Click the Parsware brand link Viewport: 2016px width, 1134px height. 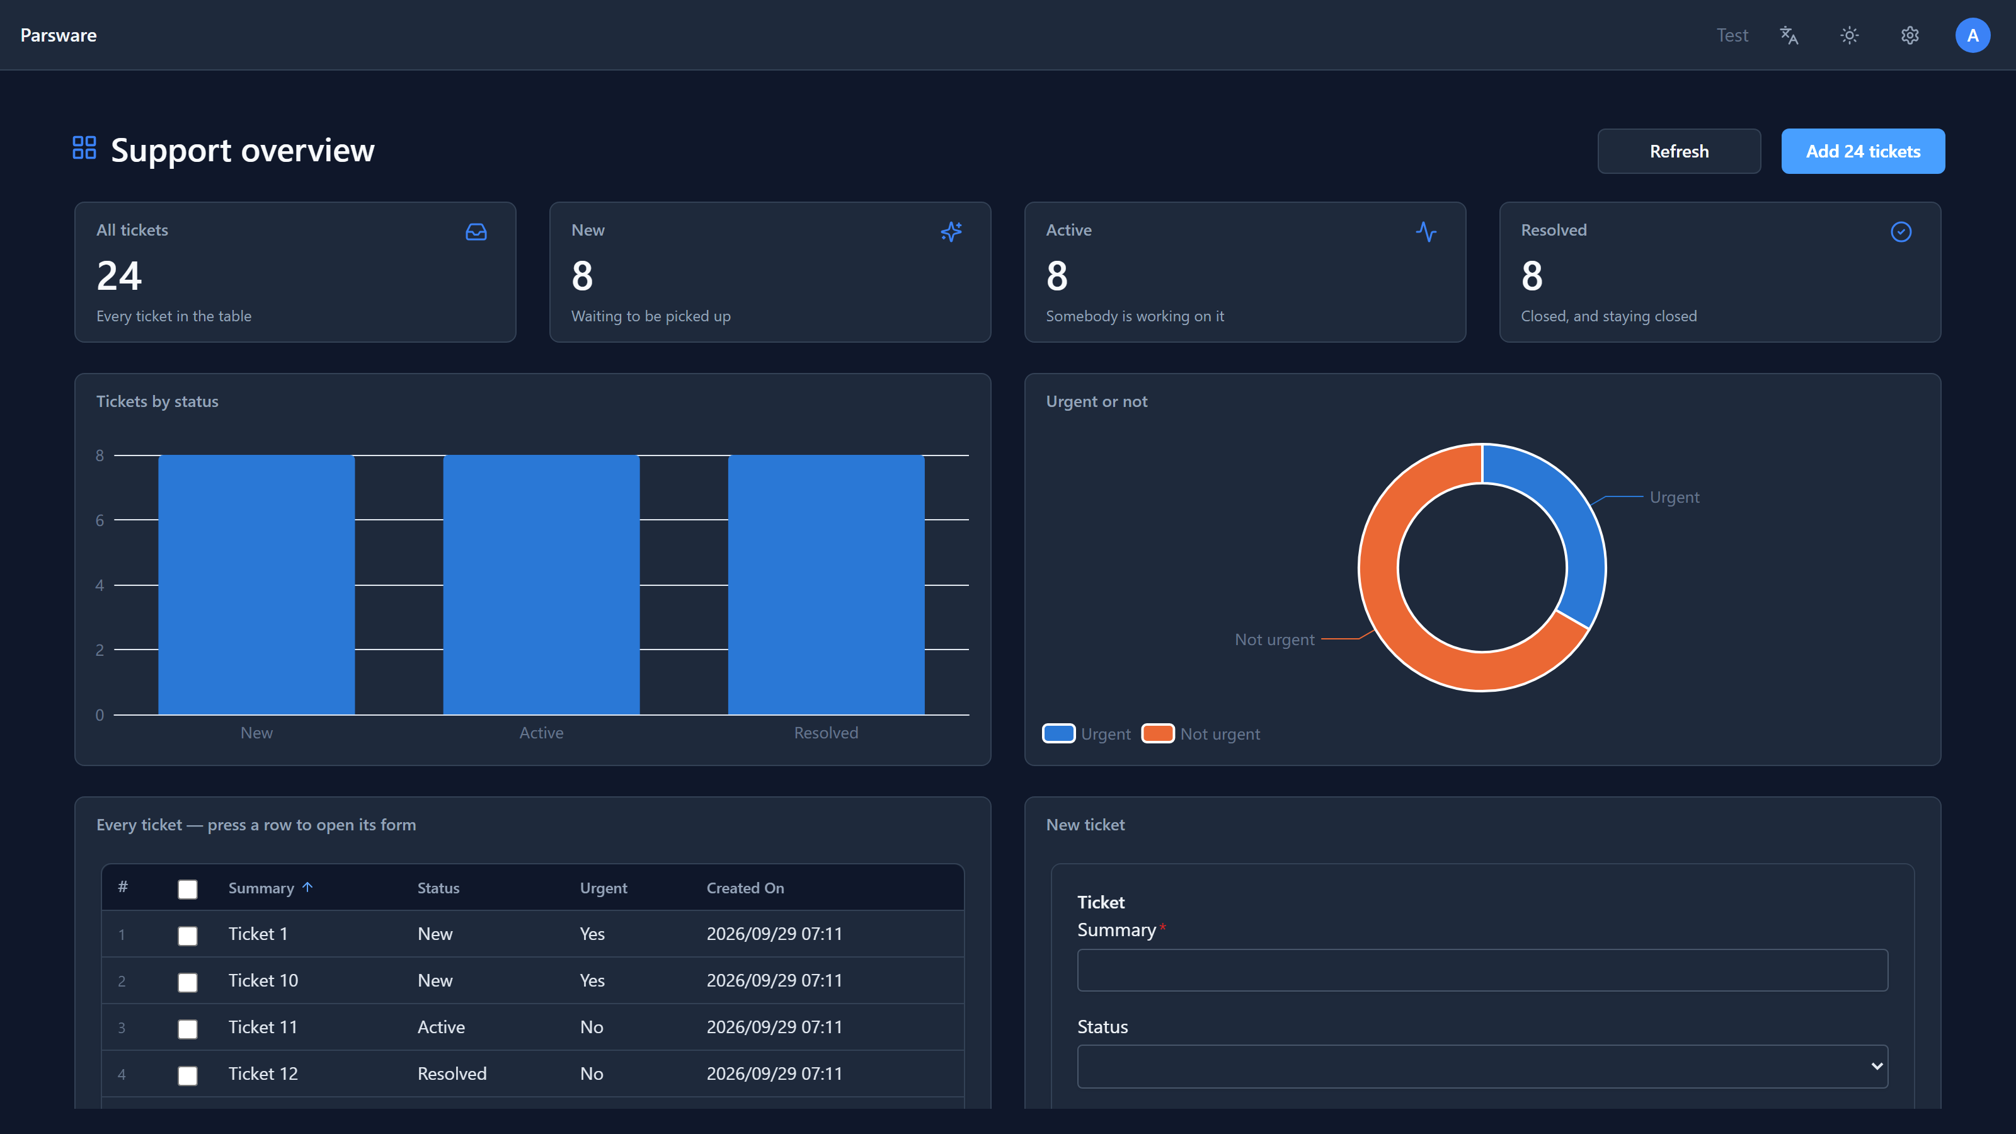point(59,35)
